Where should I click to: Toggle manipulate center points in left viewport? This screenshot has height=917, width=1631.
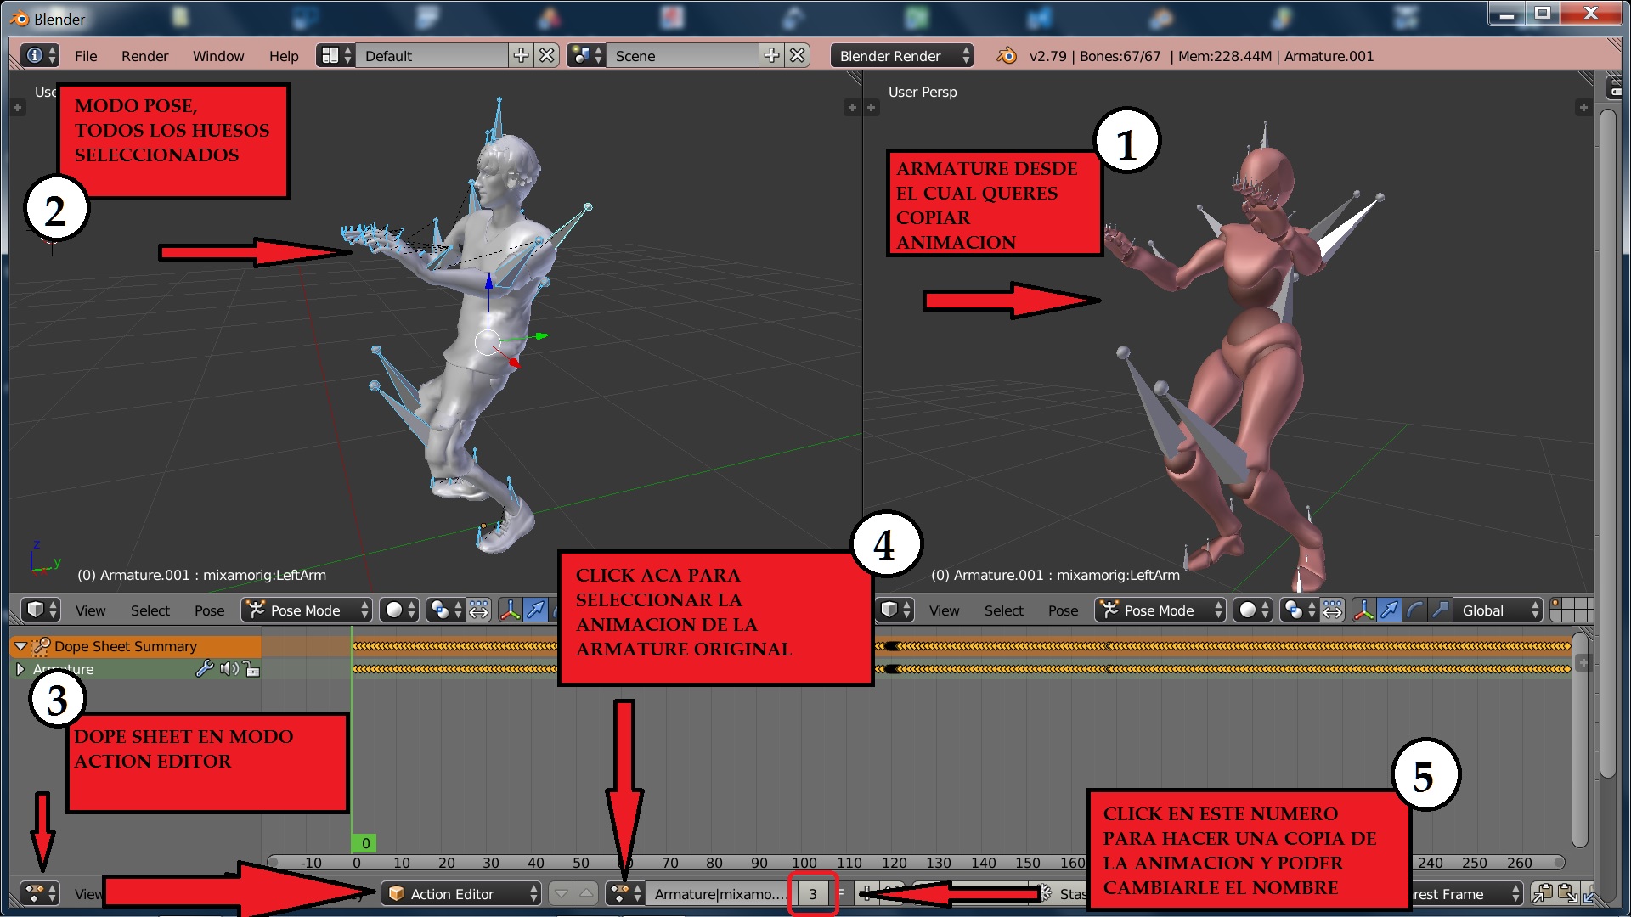479,610
